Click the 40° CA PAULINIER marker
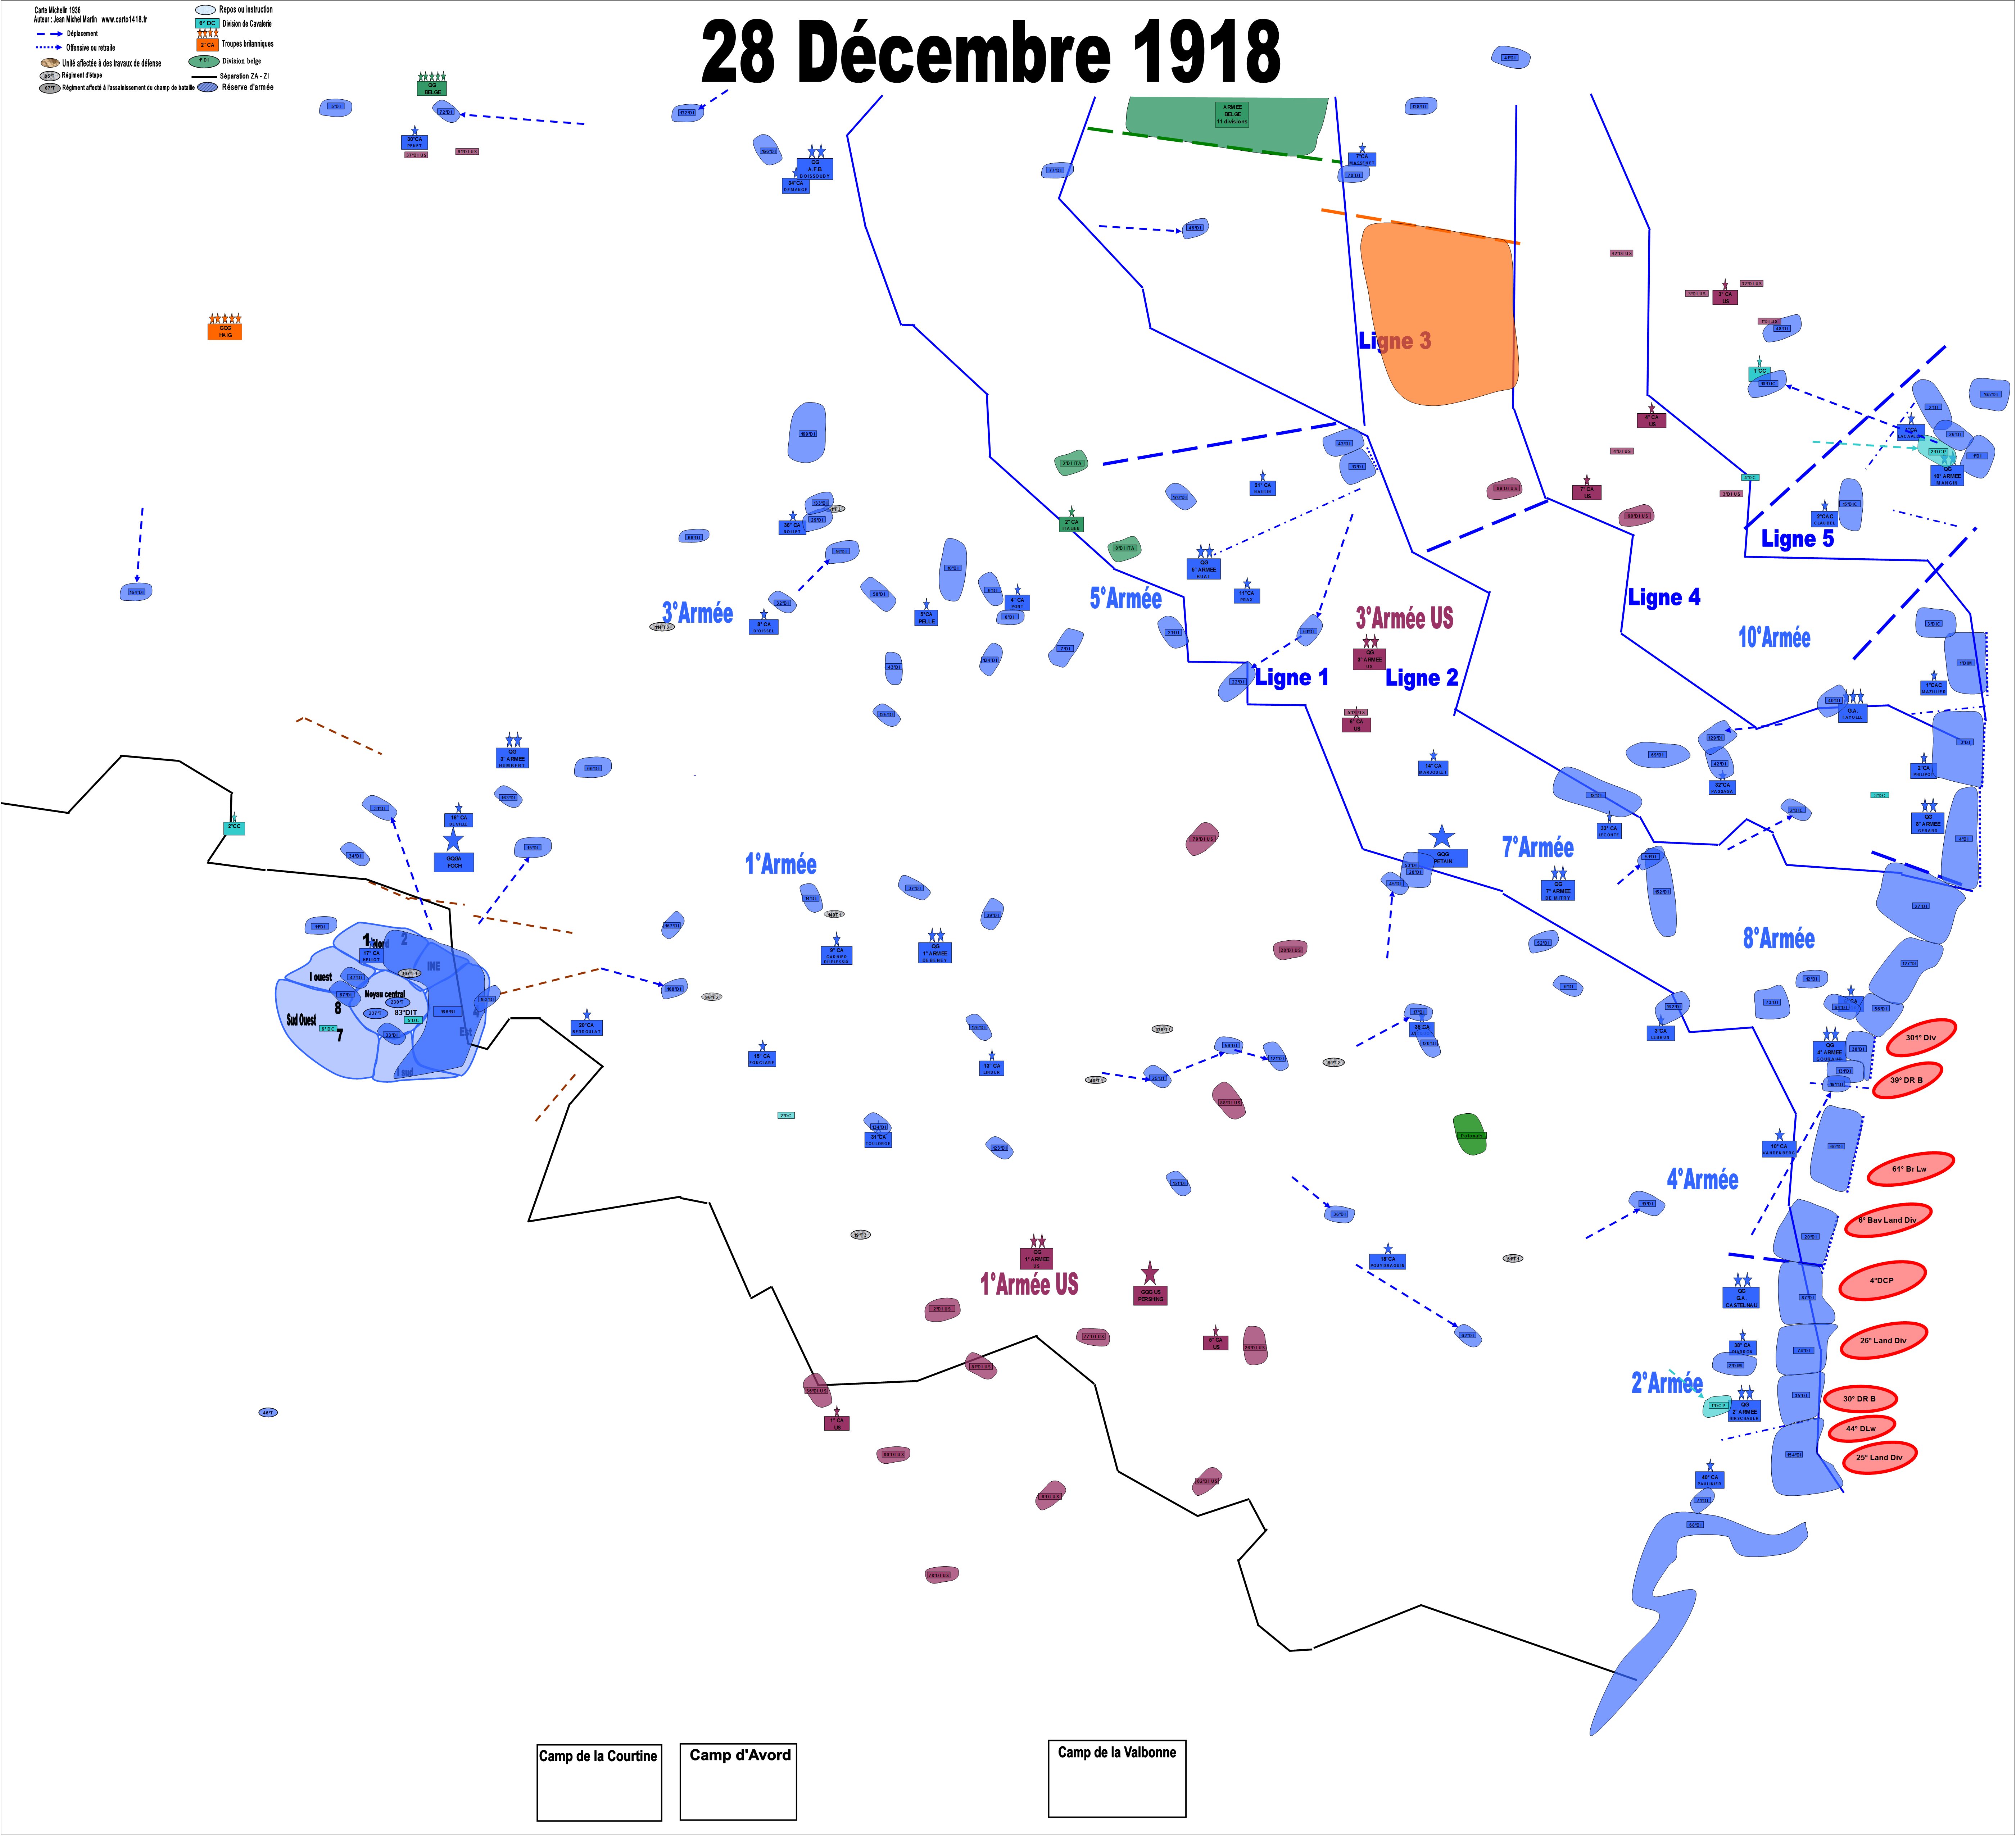Image resolution: width=2016 pixels, height=1836 pixels. point(1710,1479)
